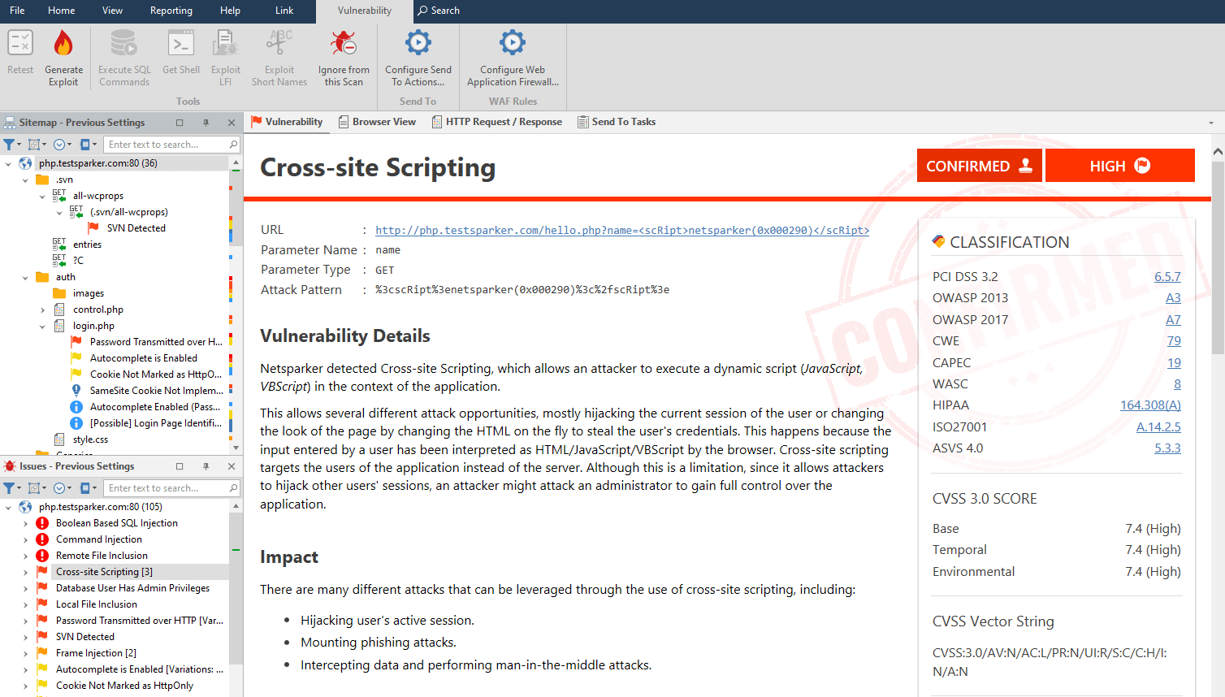Expand the Local File Inclusion issue

pos(25,604)
